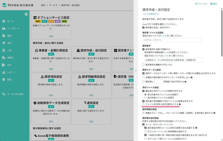This screenshot has width=223, height=141.
Task: Click 設定 link on 請求明細項目設定 card
Action: (x=91, y=95)
